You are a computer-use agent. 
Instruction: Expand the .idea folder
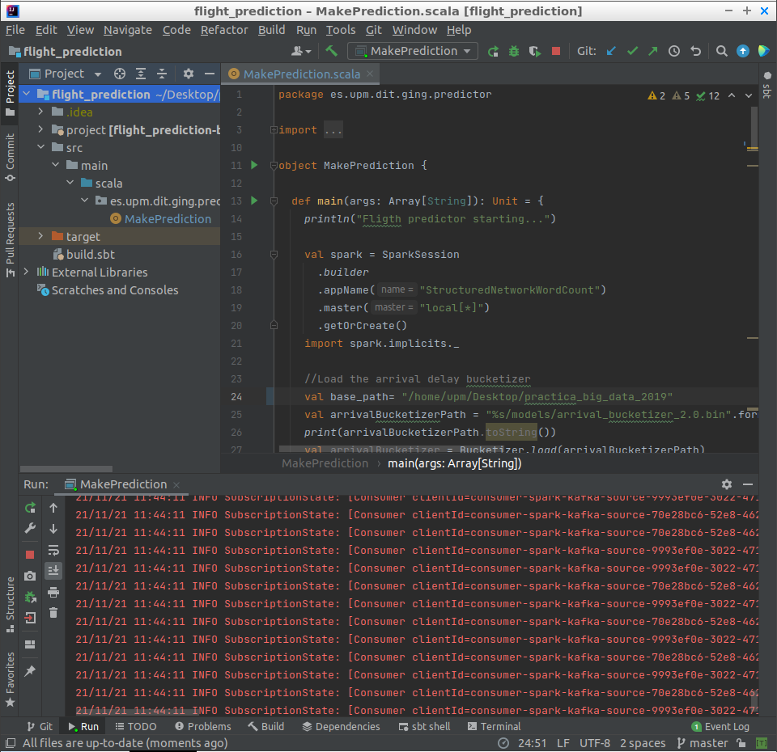pos(40,112)
